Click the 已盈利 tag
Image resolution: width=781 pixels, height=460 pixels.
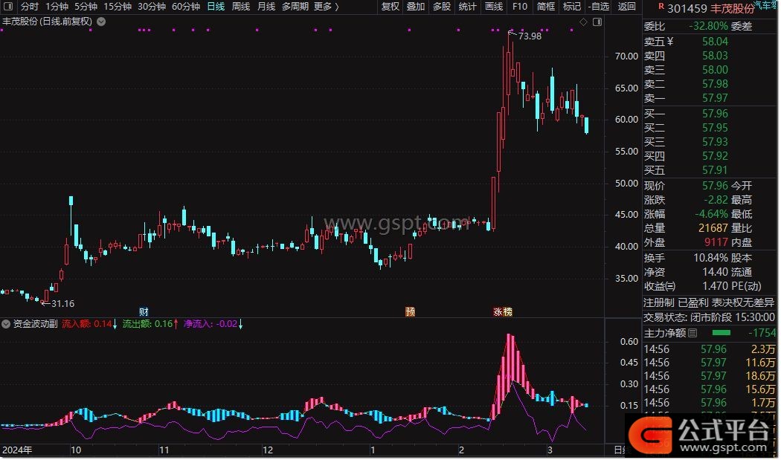(x=693, y=302)
